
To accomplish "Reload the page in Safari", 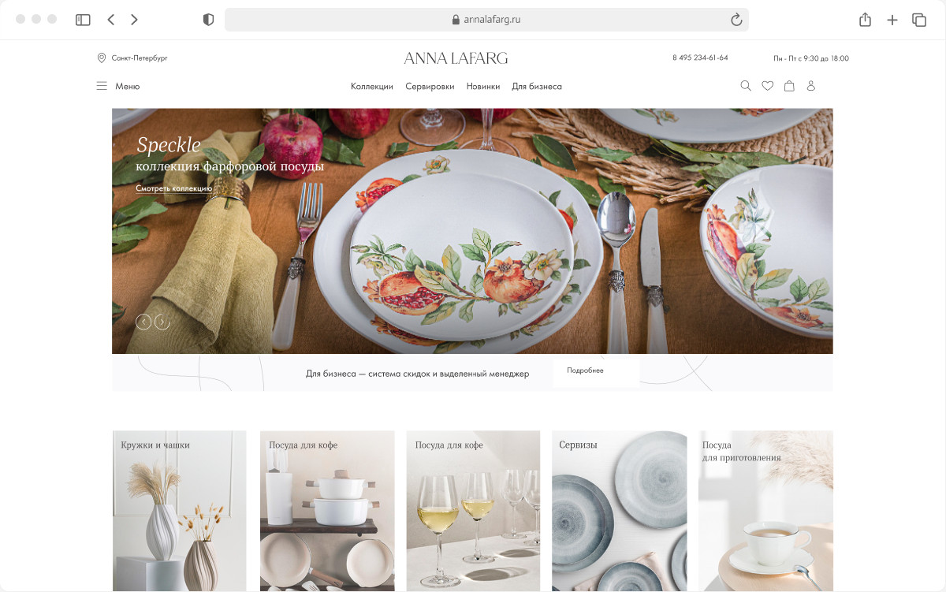I will (x=736, y=20).
